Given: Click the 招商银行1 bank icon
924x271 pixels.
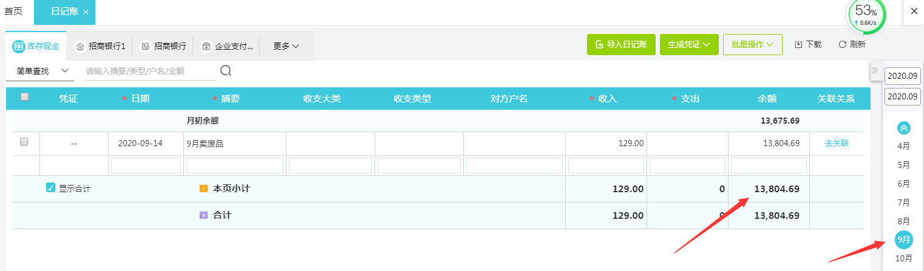Looking at the screenshot, I should tap(80, 46).
